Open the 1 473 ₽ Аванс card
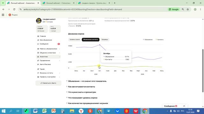This screenshot has width=204, height=114. [55, 29]
